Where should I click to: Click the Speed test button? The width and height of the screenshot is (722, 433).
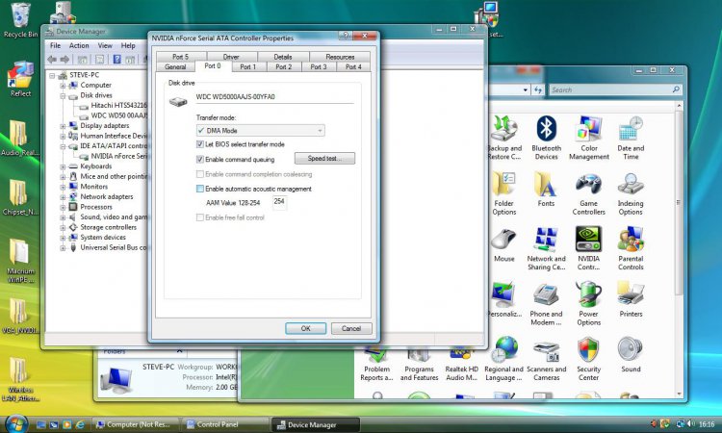(324, 159)
